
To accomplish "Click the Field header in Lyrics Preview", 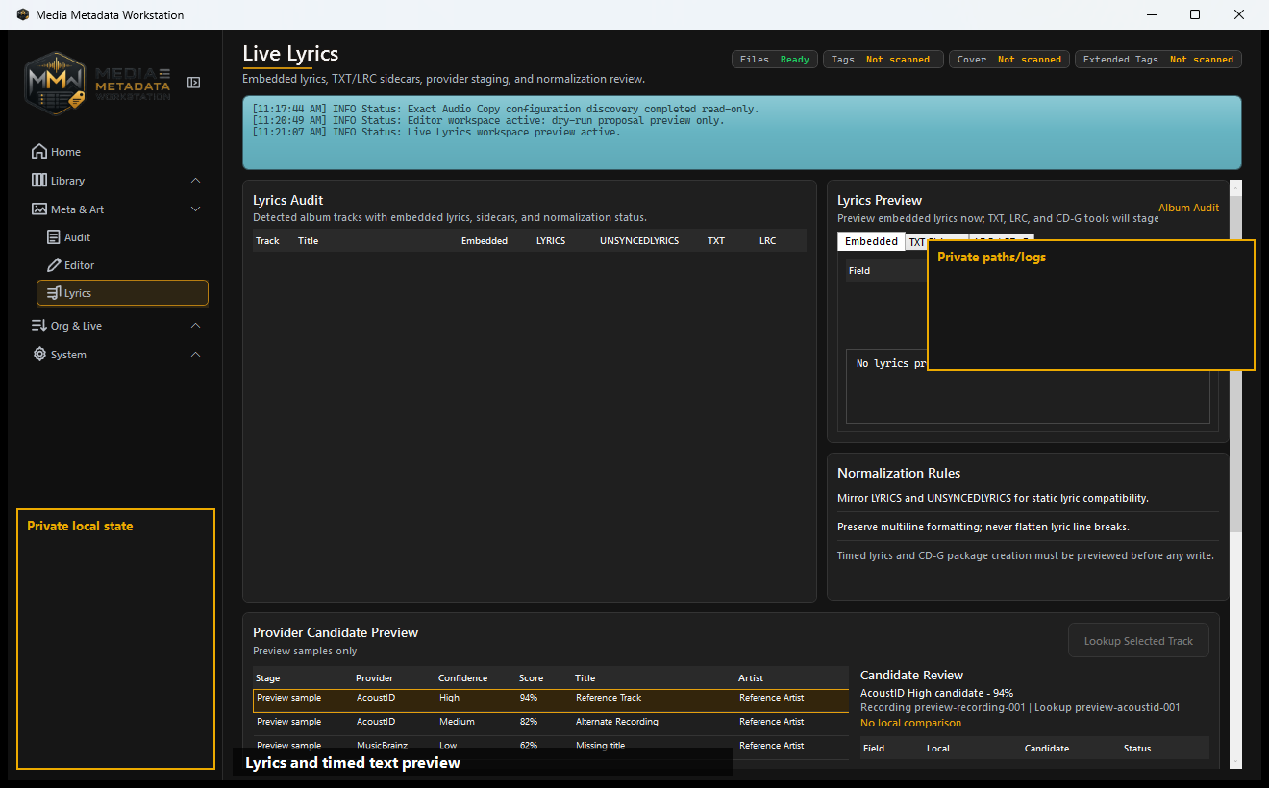I will [859, 271].
